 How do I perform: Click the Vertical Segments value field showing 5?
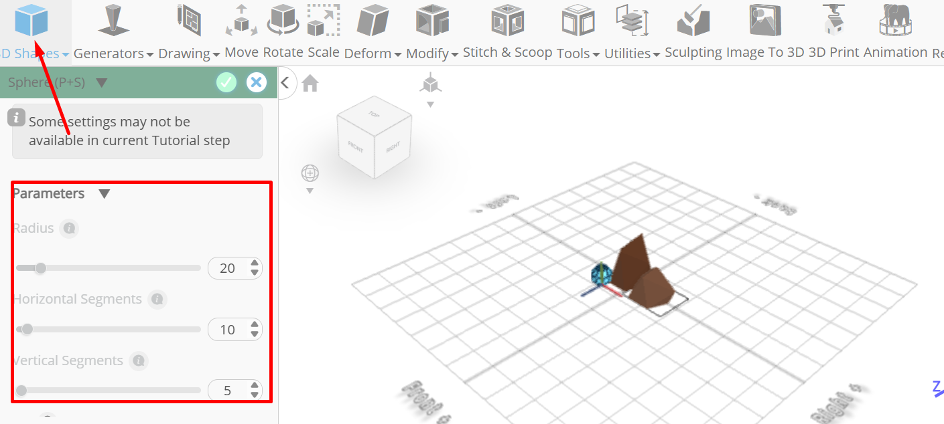pos(228,391)
